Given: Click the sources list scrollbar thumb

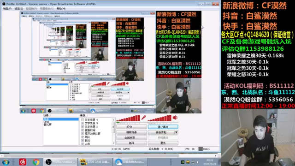Looking at the screenshot, I should (113, 127).
